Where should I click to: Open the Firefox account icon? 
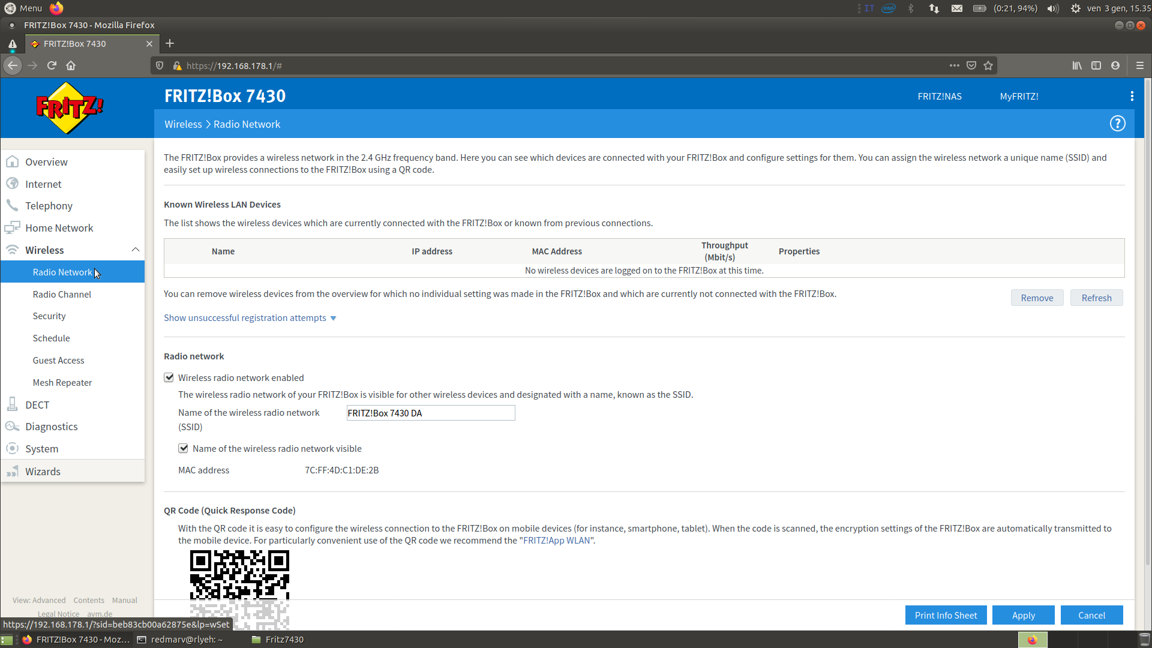(1115, 65)
